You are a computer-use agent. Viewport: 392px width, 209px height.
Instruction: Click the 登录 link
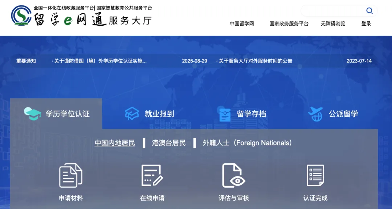click(366, 24)
